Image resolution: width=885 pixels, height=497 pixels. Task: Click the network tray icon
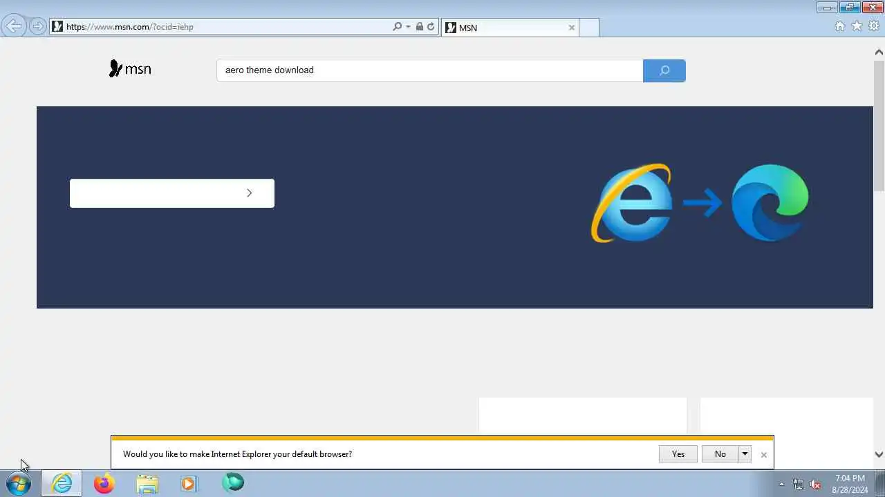[799, 484]
